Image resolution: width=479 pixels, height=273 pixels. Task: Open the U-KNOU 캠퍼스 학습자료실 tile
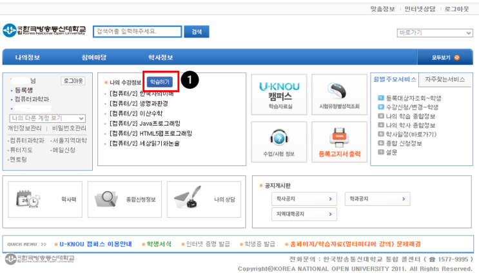(279, 95)
